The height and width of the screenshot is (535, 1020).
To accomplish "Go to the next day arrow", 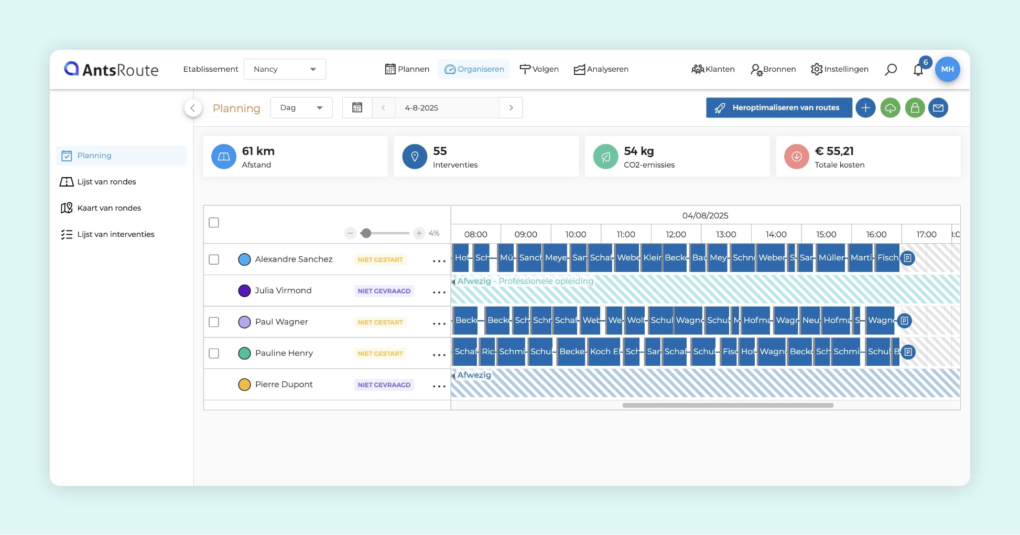I will coord(511,107).
